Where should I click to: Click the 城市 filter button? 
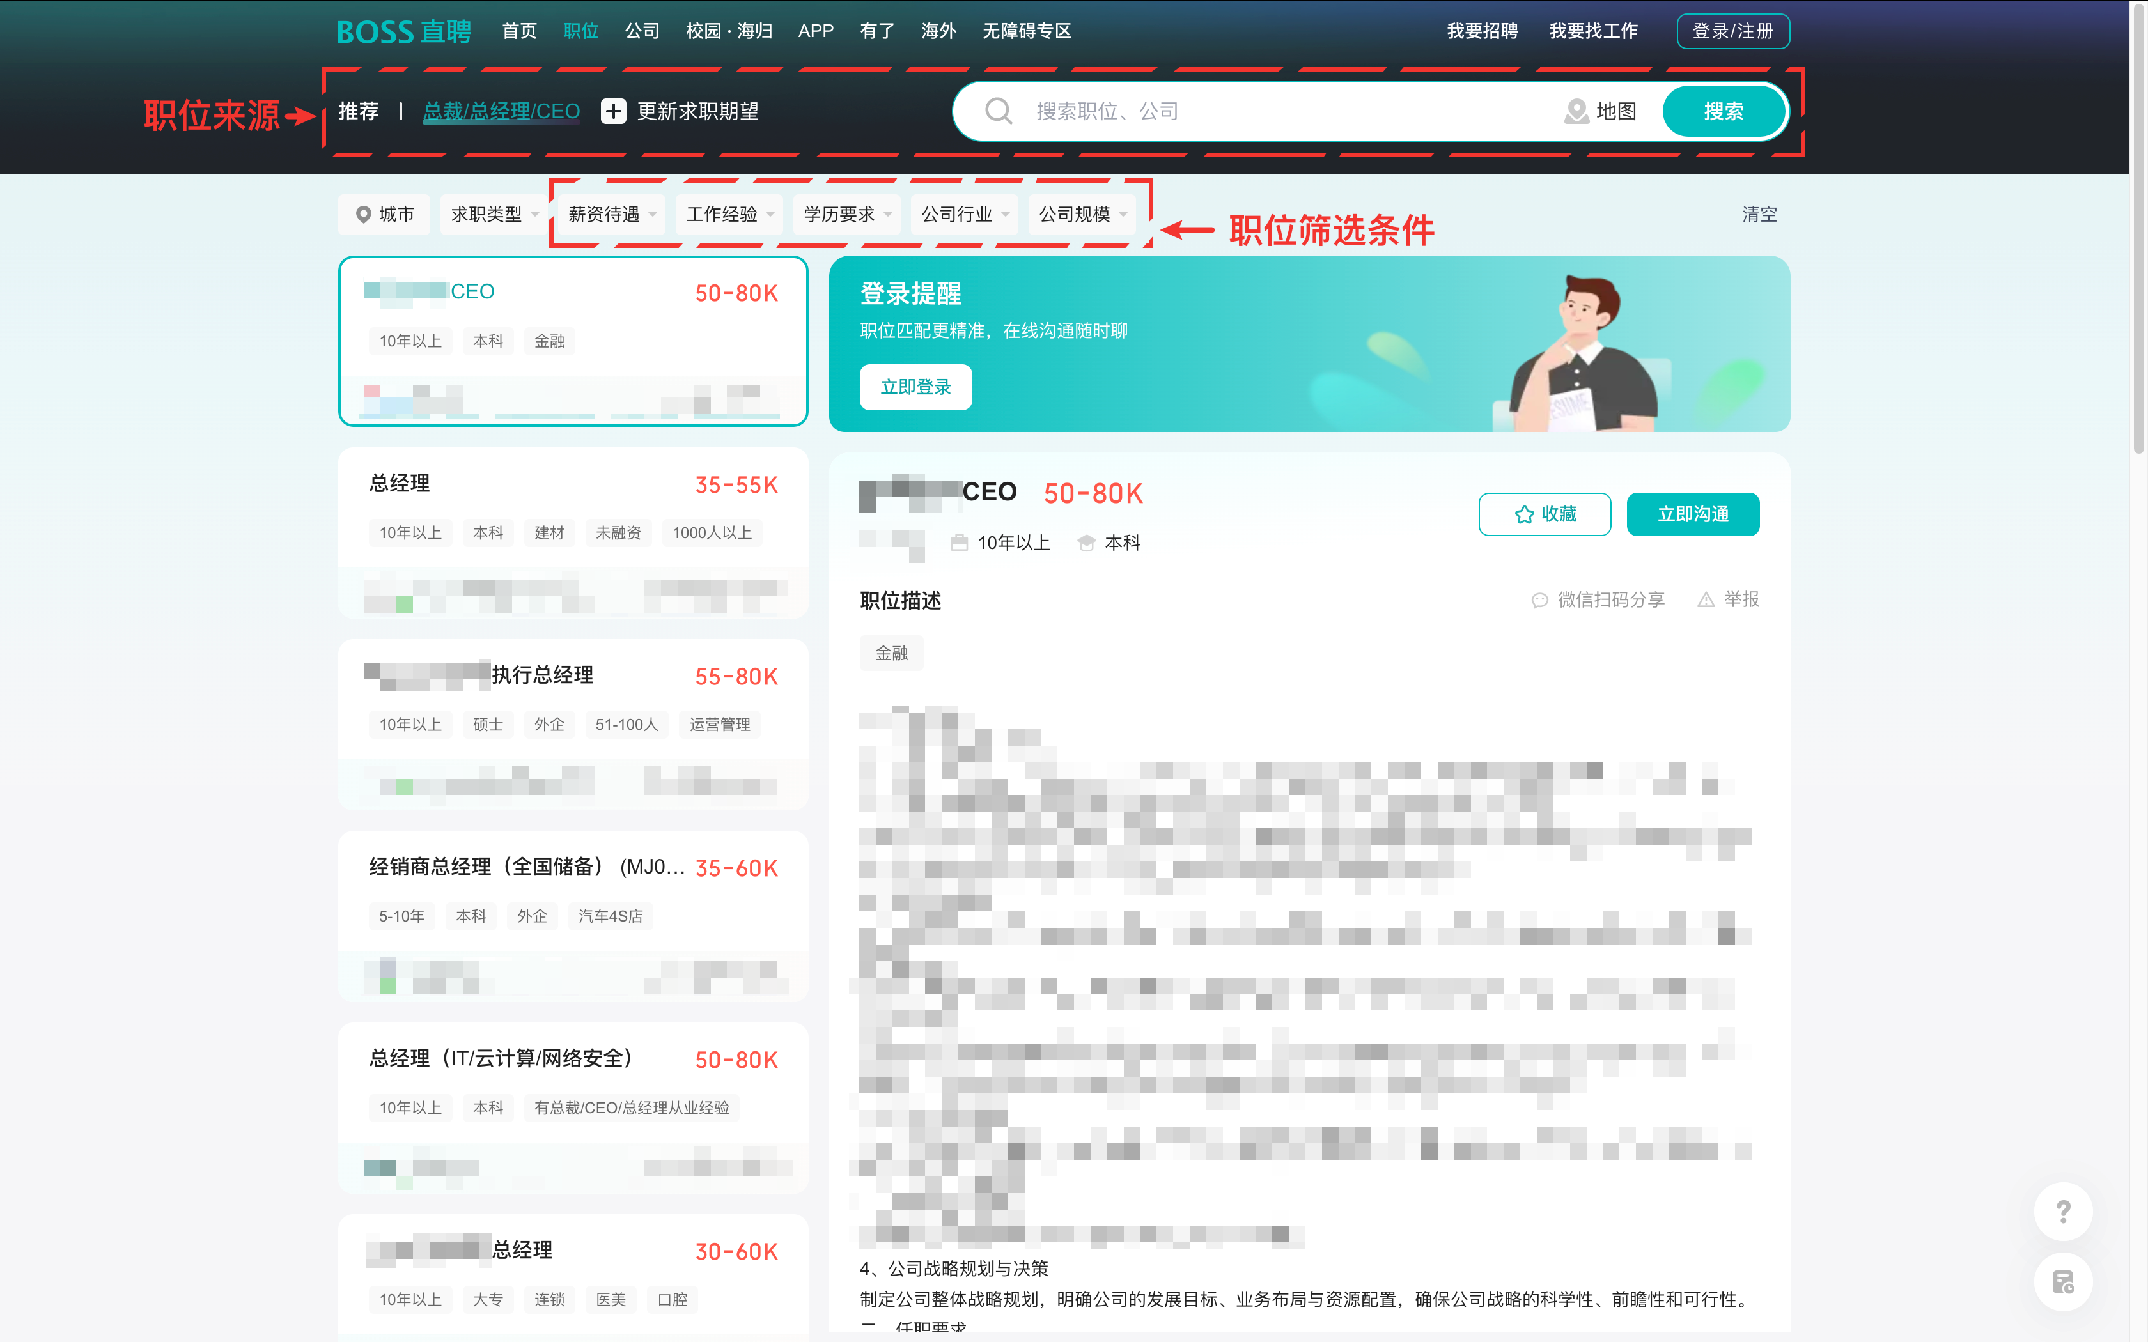384,215
